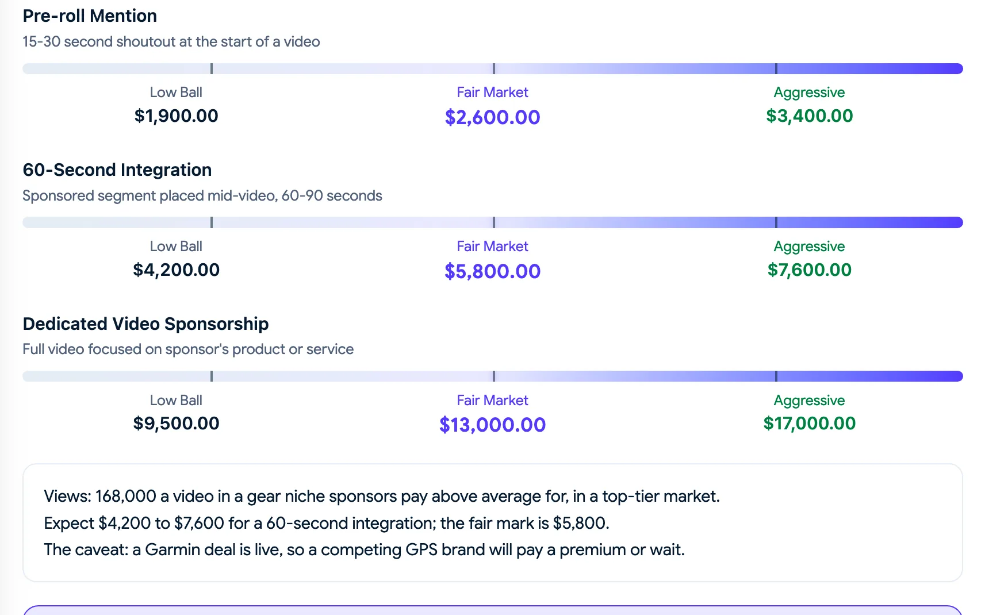Select the $13,000.00 dedicated video Fair Market price
This screenshot has height=615, width=985.
pos(493,425)
